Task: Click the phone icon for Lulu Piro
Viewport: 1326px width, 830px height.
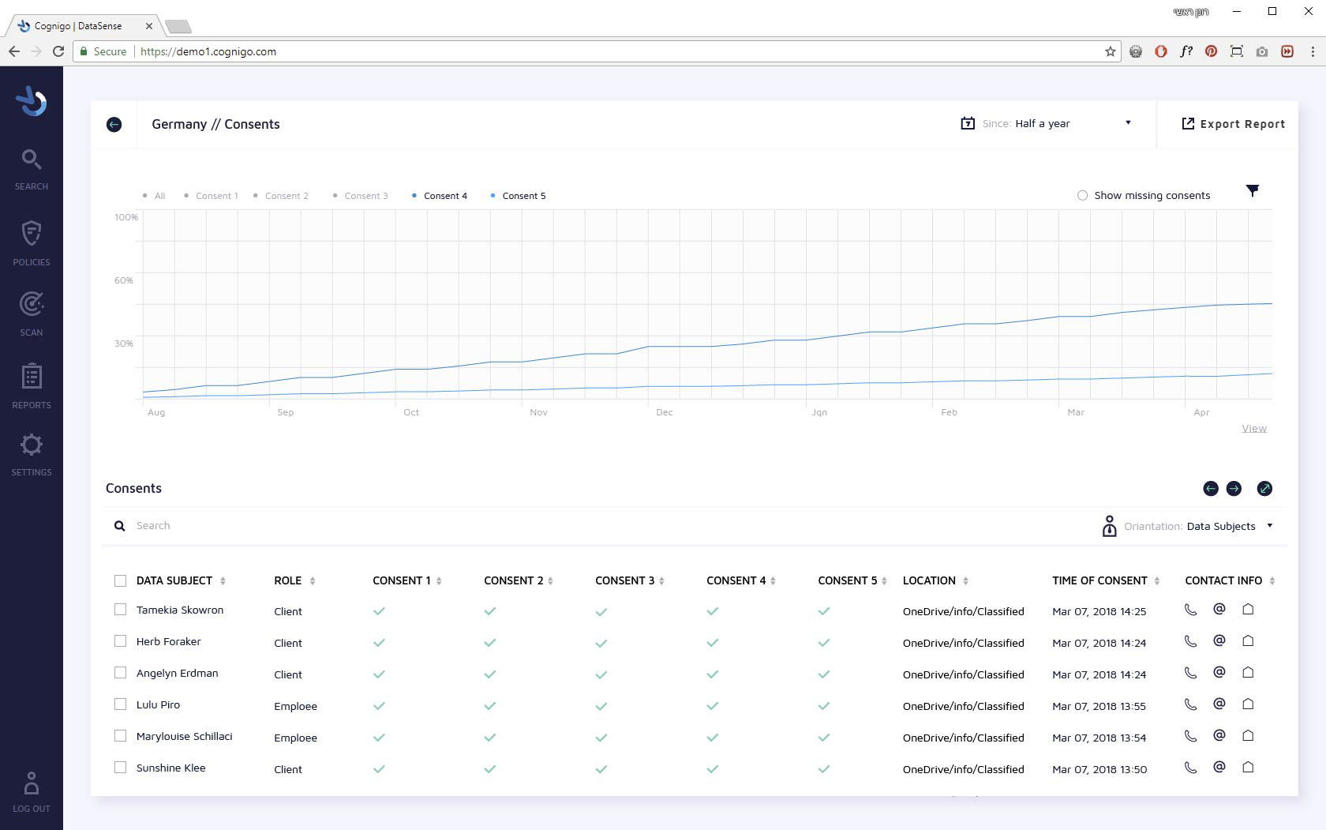Action: [x=1190, y=704]
